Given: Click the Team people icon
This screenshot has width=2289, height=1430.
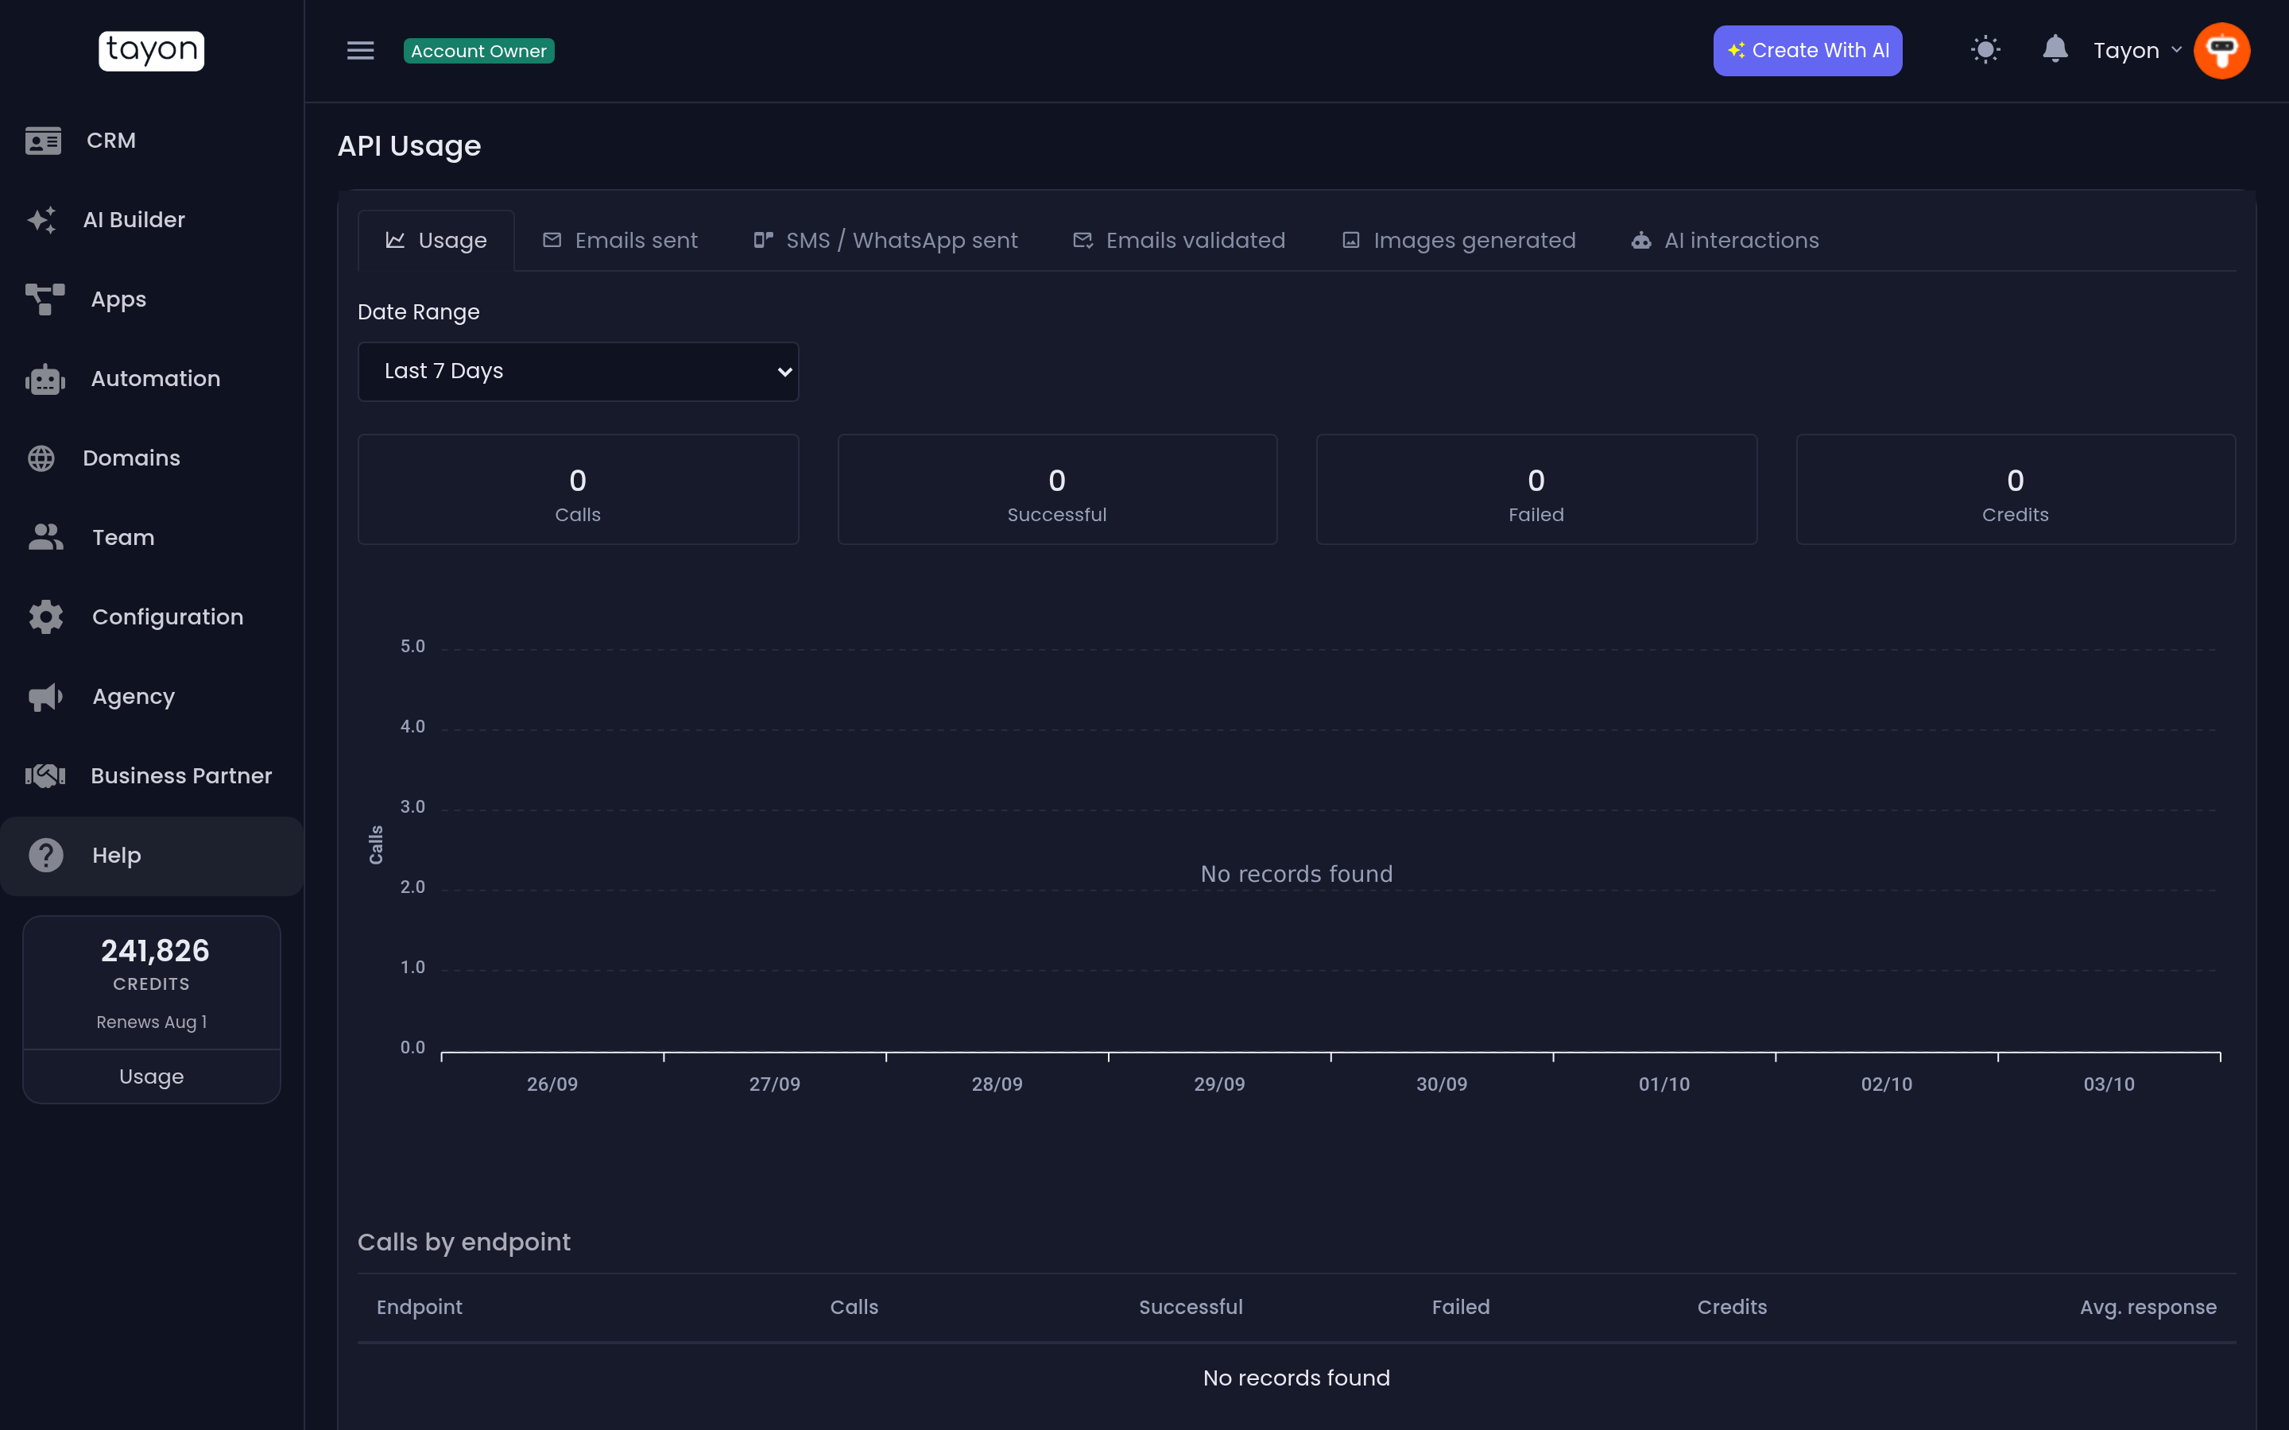Looking at the screenshot, I should click(45, 538).
